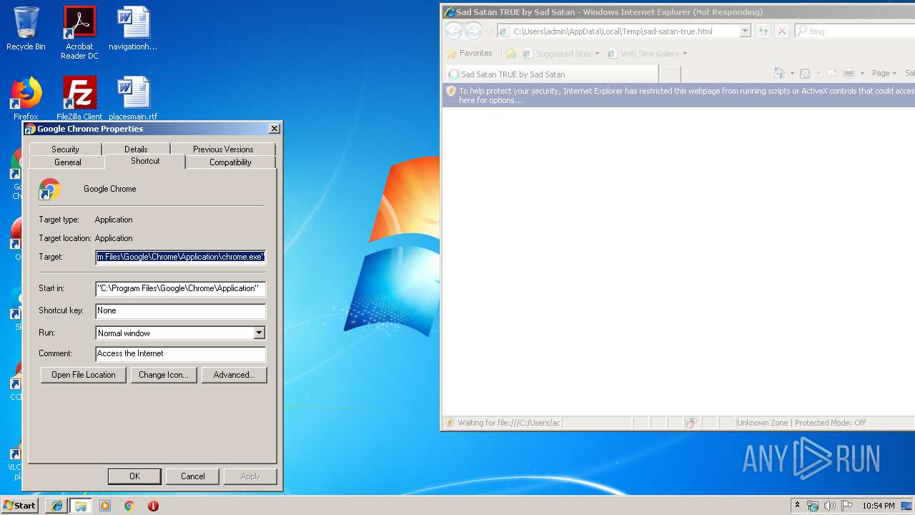The image size is (915, 515).
Task: Expand the address bar dropdown arrow
Action: pyautogui.click(x=745, y=31)
